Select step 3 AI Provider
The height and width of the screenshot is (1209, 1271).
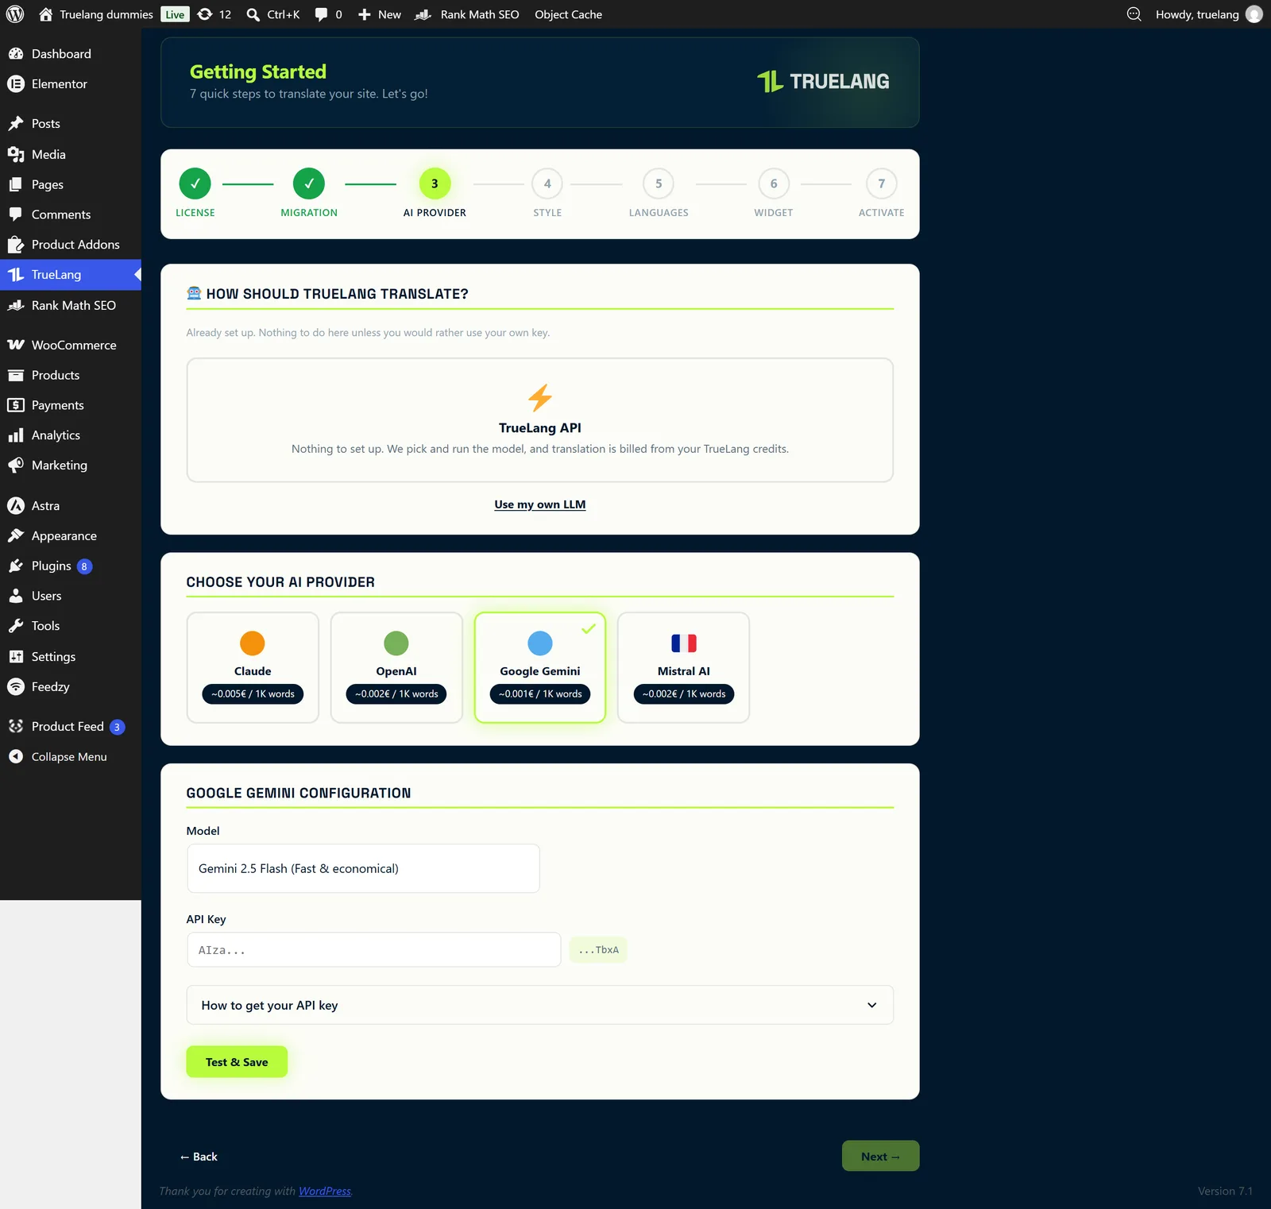click(x=435, y=193)
